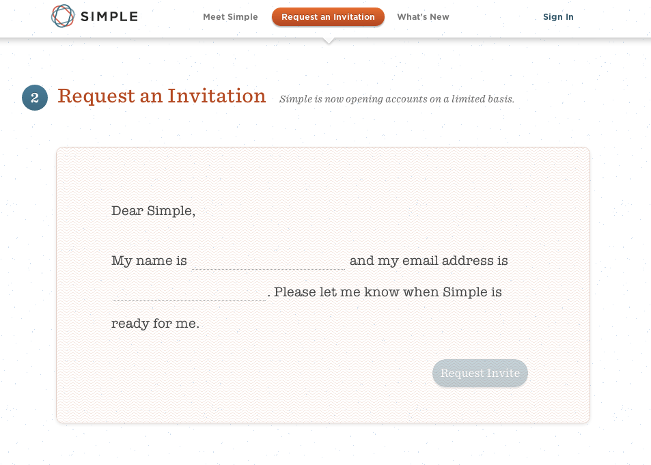Click the and my email address is text
651x465 pixels.
[428, 261]
